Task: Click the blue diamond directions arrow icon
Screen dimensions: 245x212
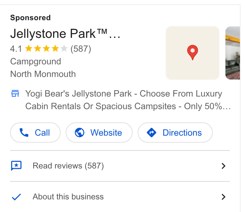Action: pos(152,132)
